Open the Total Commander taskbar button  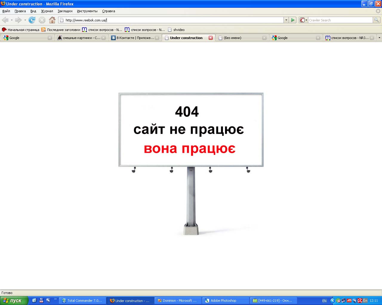point(82,301)
